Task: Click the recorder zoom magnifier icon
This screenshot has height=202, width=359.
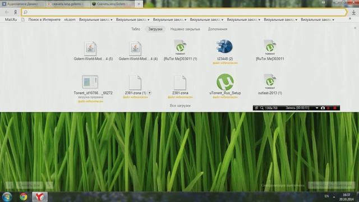Action: (262, 108)
